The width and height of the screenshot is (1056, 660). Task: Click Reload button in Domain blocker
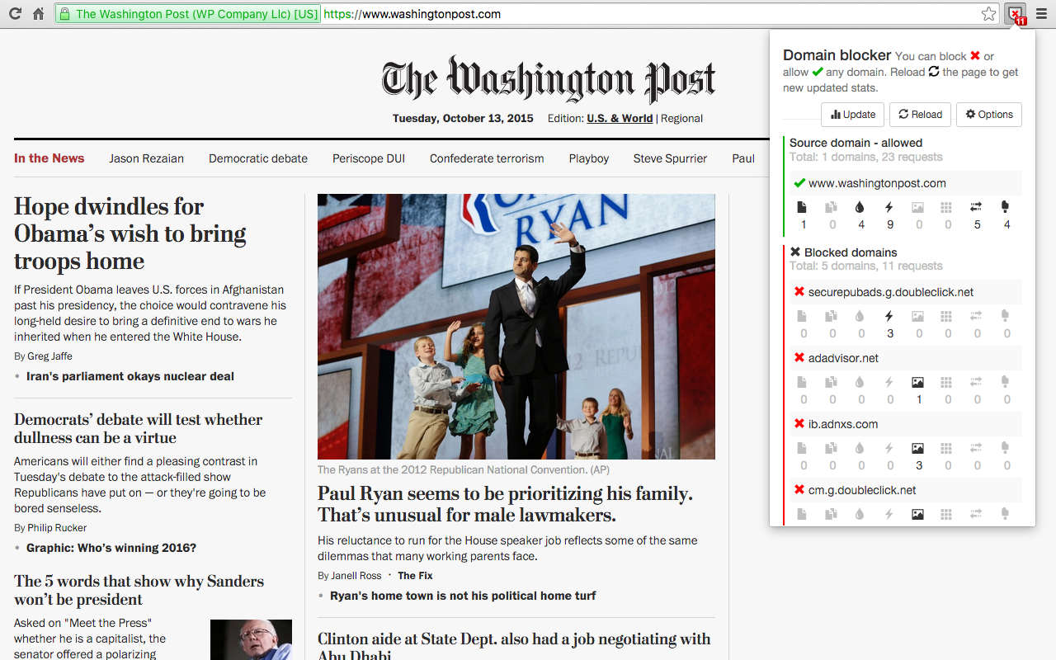[x=920, y=115]
